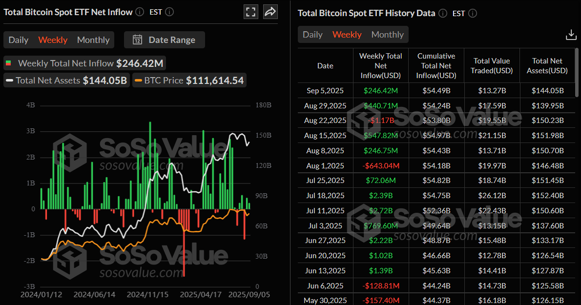Download the ETF history data

tap(571, 35)
